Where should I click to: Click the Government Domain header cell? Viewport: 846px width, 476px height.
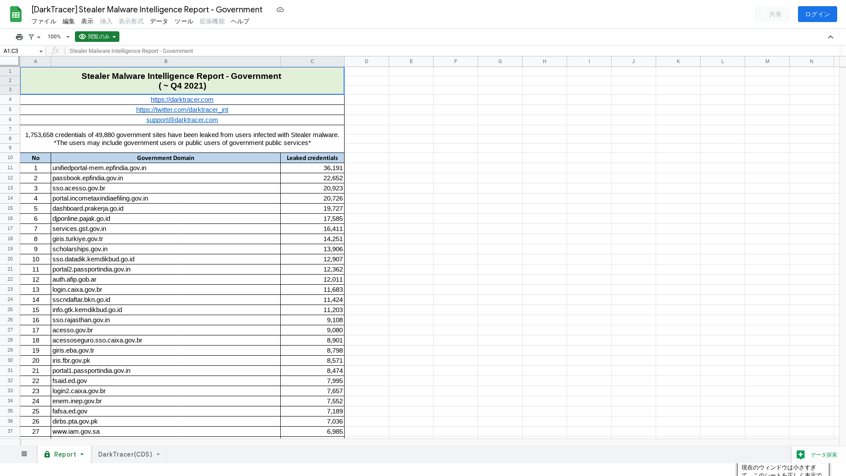(x=166, y=158)
